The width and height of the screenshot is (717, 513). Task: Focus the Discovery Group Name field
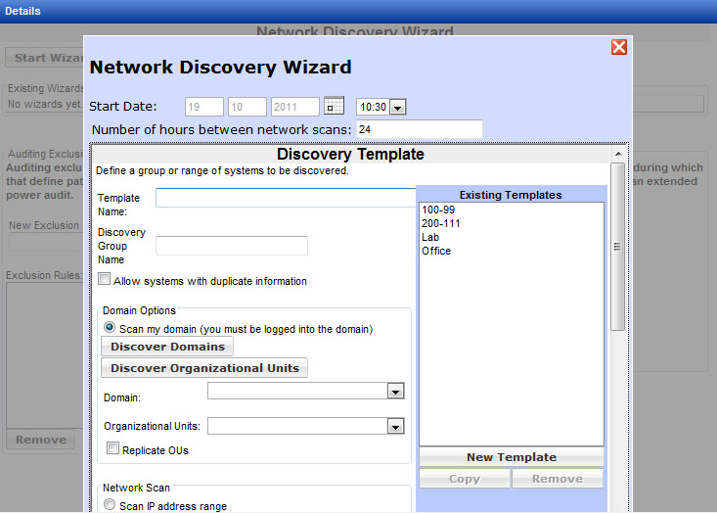231,246
